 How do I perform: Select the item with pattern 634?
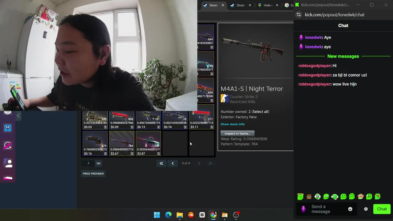[x=205, y=90]
